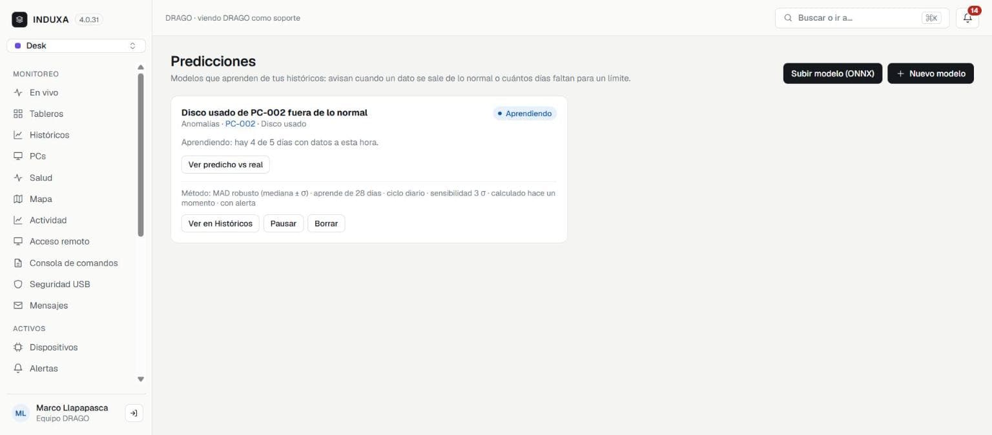The height and width of the screenshot is (435, 992).
Task: Click the En vivo pulse icon
Action: 18,92
